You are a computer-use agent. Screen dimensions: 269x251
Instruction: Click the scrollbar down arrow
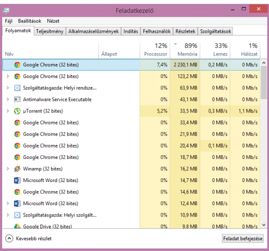(264, 225)
